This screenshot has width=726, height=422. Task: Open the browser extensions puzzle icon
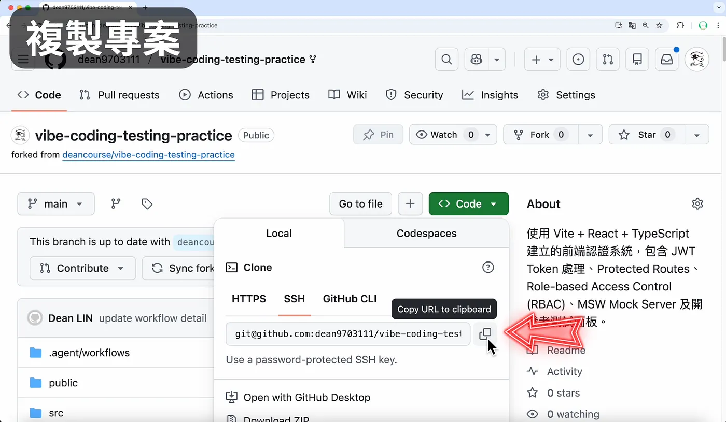point(680,25)
